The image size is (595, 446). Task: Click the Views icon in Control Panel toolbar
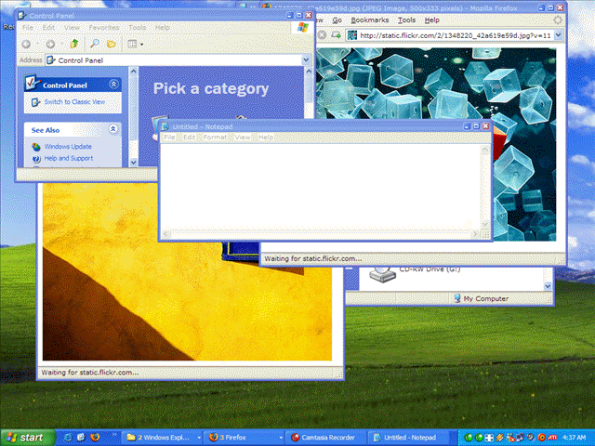tap(132, 45)
